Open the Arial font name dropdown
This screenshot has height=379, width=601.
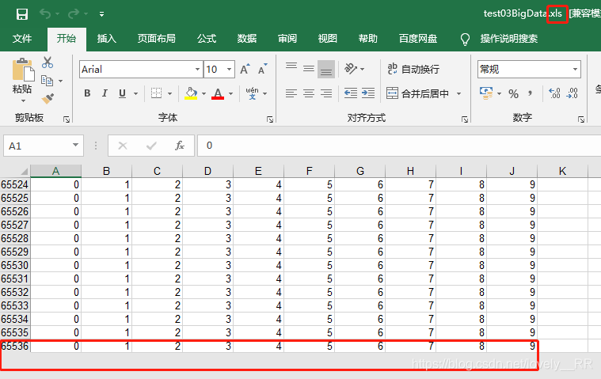197,70
